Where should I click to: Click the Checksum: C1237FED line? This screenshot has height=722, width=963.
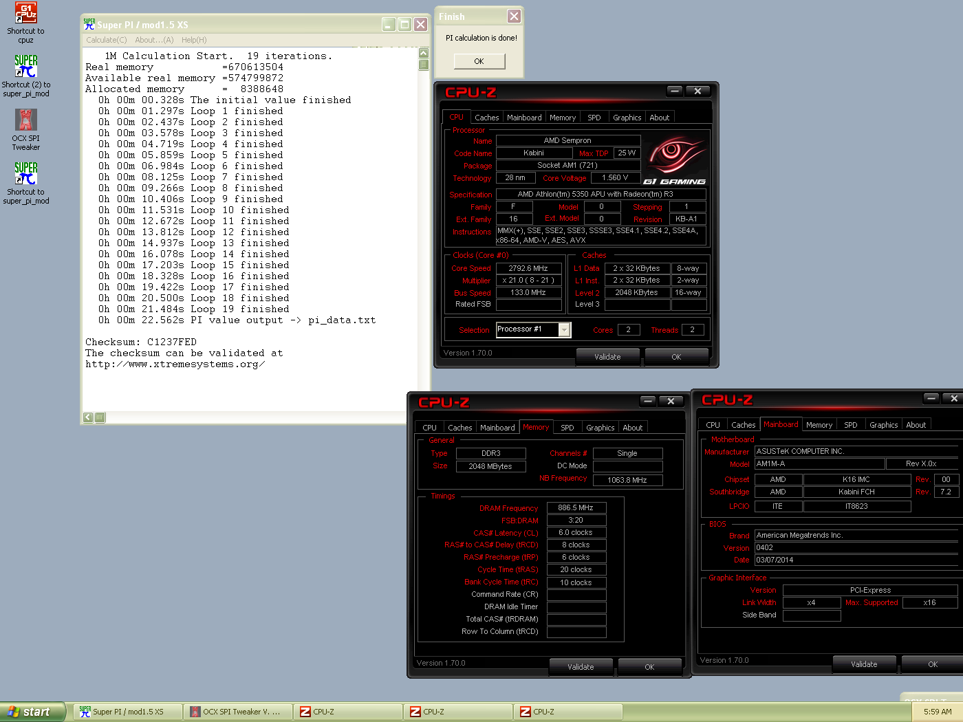click(x=141, y=342)
